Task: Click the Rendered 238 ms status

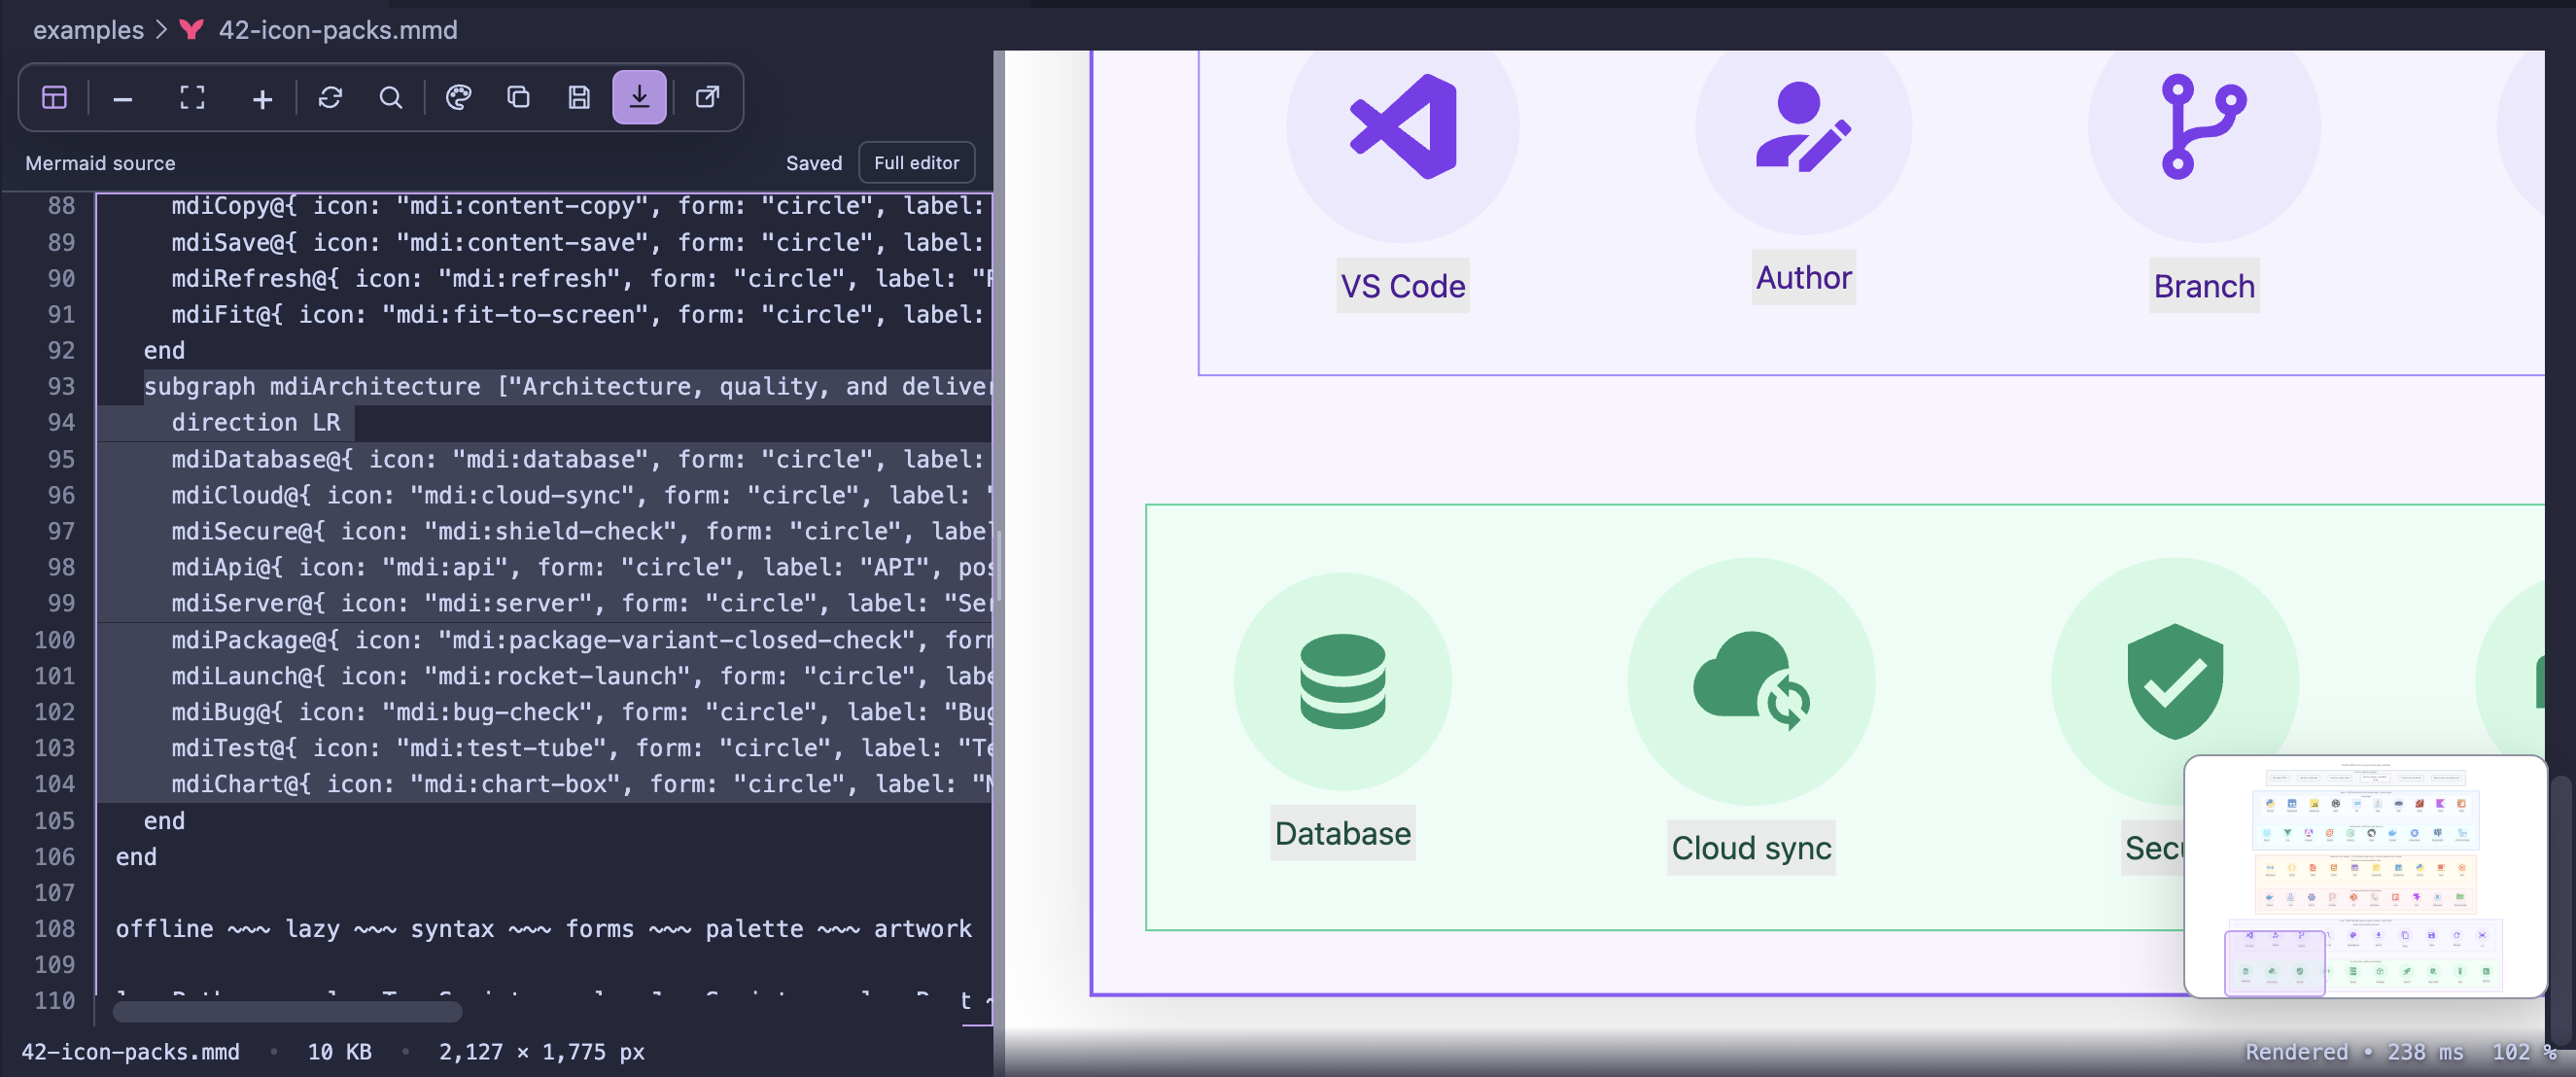Action: [2354, 1052]
